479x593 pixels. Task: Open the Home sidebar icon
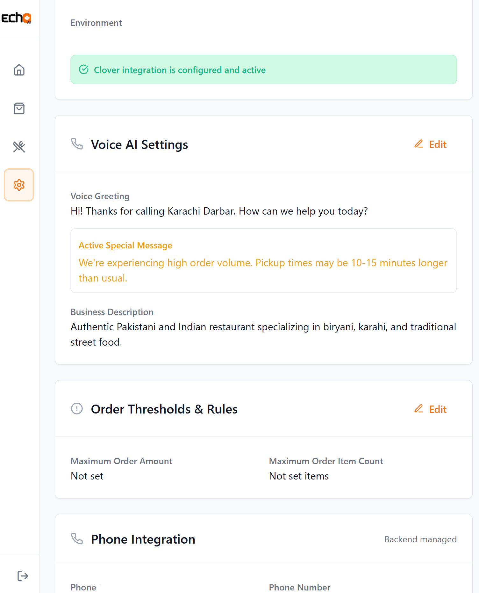(19, 70)
